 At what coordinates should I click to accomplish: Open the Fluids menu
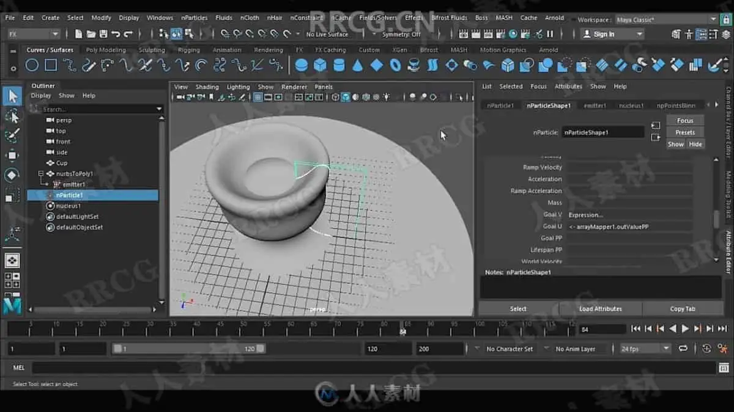tap(223, 18)
